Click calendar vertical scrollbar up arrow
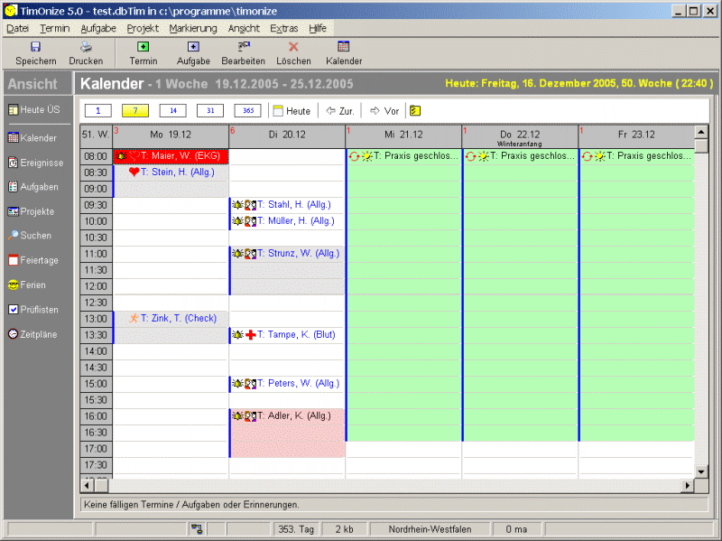The width and height of the screenshot is (722, 541). (x=701, y=132)
